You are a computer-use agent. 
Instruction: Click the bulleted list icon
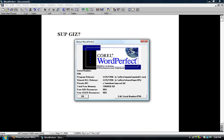pos(73,10)
